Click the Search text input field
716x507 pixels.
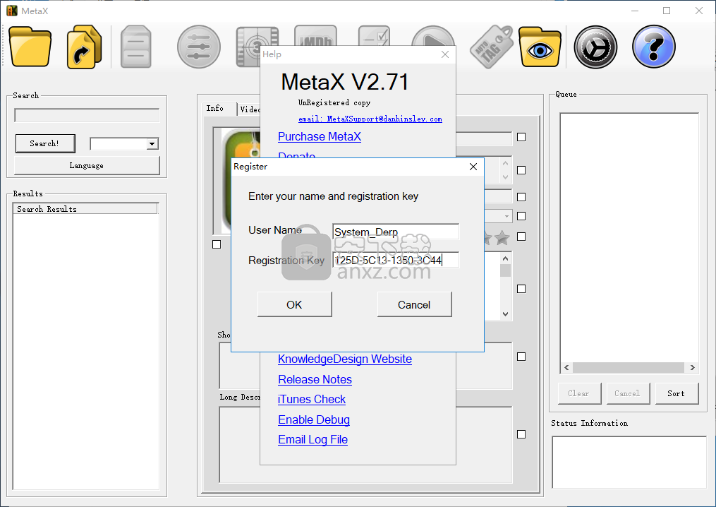pyautogui.click(x=87, y=115)
